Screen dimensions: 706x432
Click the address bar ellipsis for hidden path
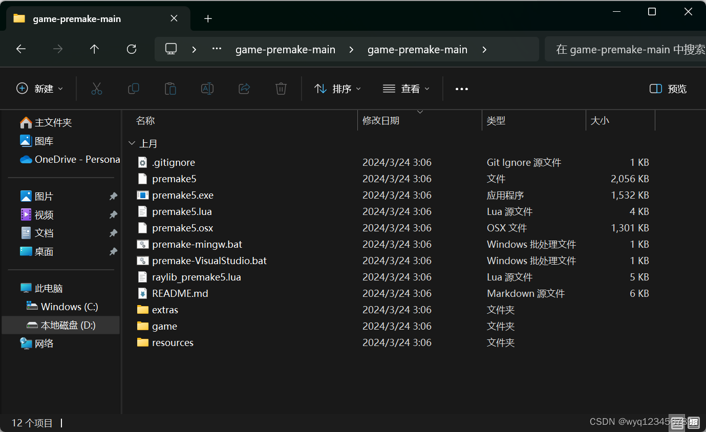(x=217, y=49)
